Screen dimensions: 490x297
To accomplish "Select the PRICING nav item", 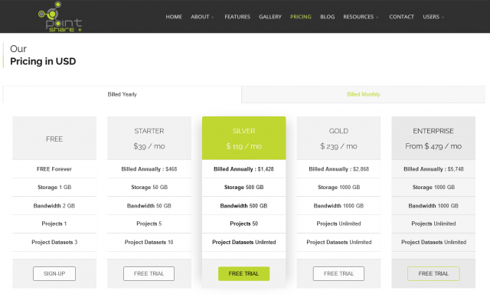I will click(301, 17).
